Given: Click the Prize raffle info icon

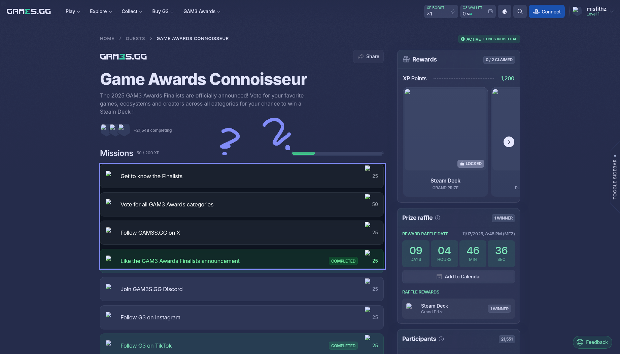Looking at the screenshot, I should 438,218.
